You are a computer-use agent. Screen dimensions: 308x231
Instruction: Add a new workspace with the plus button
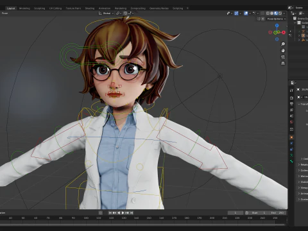coord(187,8)
